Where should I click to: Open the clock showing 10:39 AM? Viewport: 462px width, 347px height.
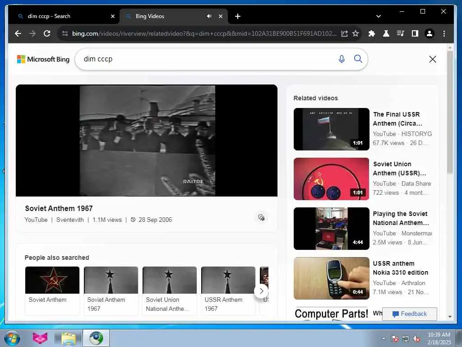click(x=439, y=338)
